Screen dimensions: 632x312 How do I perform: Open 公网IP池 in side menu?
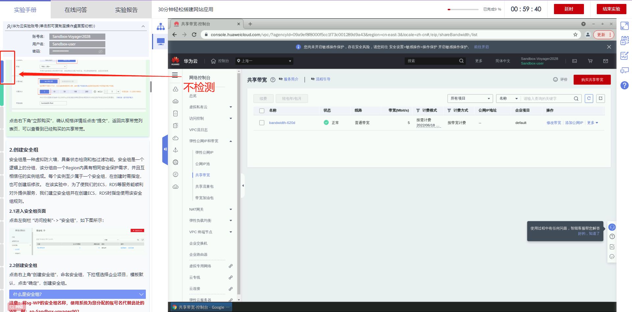(x=202, y=164)
